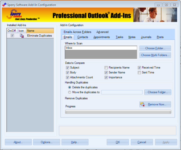Image resolution: width=181 pixels, height=150 pixels.
Task: Open the About dialog
Action: tap(18, 142)
